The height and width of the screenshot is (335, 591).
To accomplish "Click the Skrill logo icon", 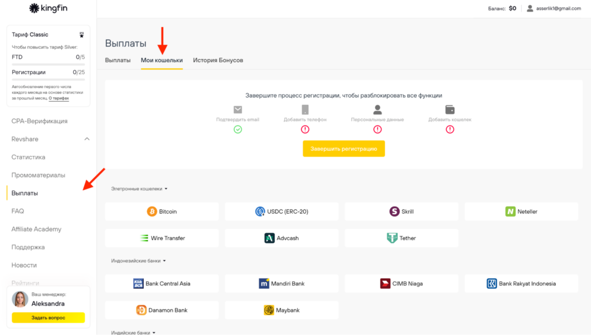I will click(x=394, y=211).
